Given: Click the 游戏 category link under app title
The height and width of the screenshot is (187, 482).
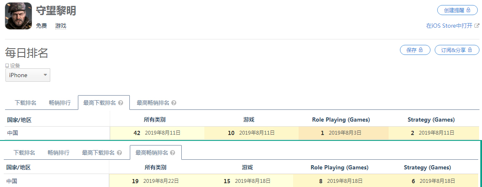Looking at the screenshot, I should 61,26.
